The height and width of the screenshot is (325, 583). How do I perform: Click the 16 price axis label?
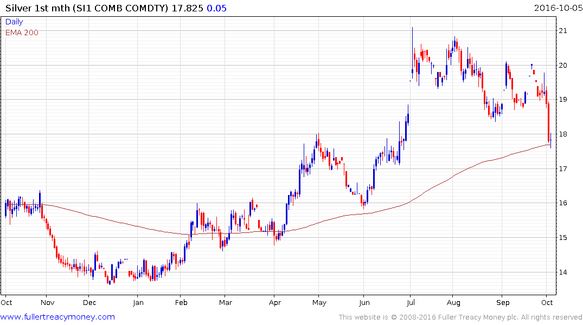(x=563, y=203)
